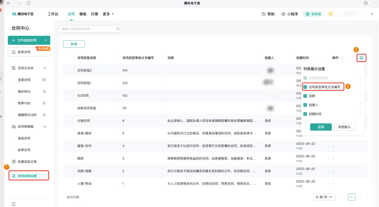This screenshot has height=207, width=379.
Task: Collapse the 合同文件夹 section
Action: (45, 68)
